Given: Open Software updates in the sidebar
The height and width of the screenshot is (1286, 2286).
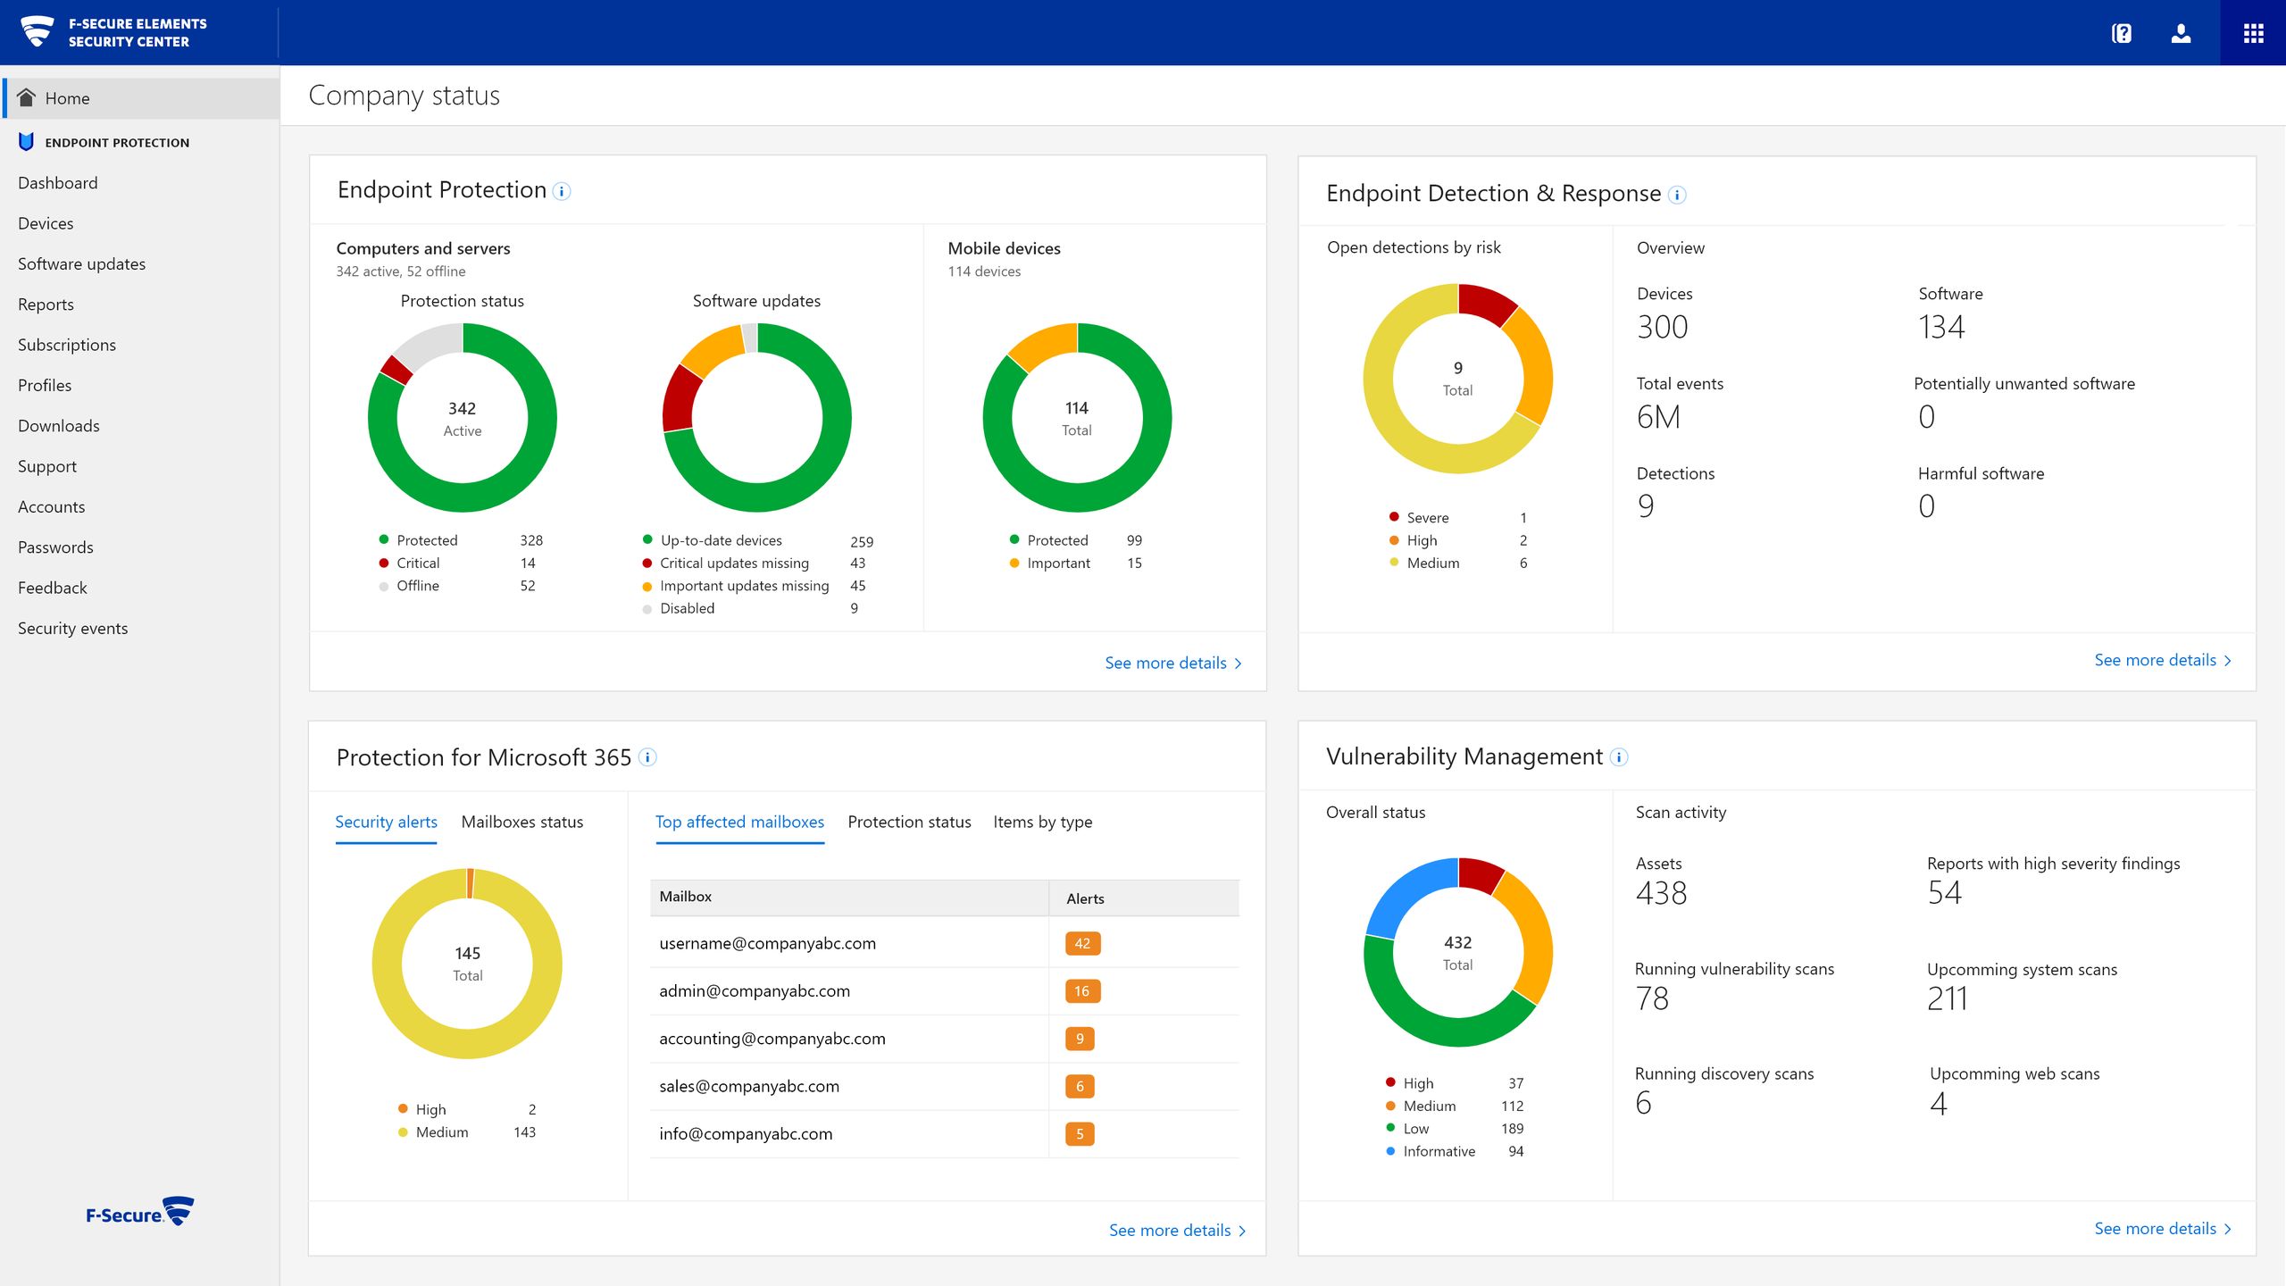Looking at the screenshot, I should [x=81, y=263].
